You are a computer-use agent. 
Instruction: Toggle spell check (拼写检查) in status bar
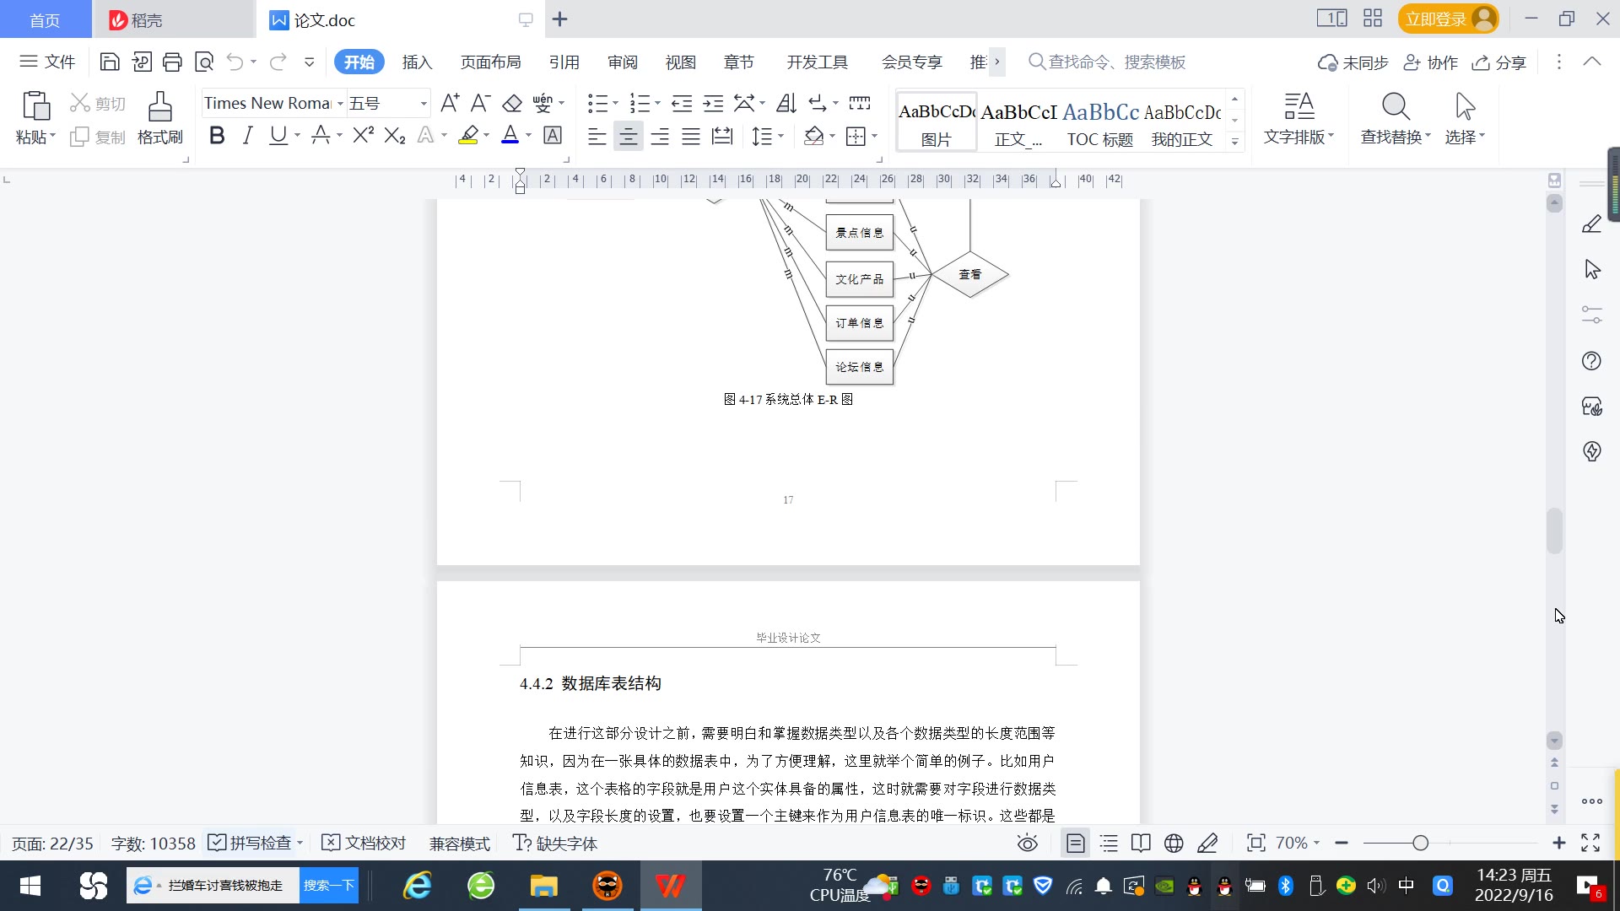point(251,843)
